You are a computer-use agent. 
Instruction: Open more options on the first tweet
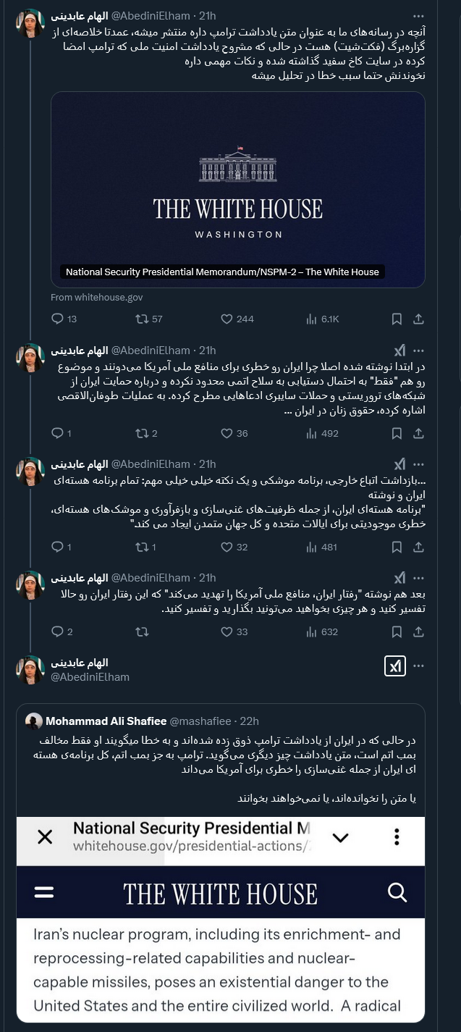[x=418, y=16]
